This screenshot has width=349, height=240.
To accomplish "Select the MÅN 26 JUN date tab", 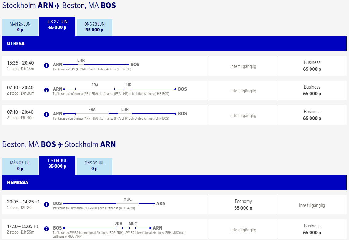I will click(x=20, y=27).
